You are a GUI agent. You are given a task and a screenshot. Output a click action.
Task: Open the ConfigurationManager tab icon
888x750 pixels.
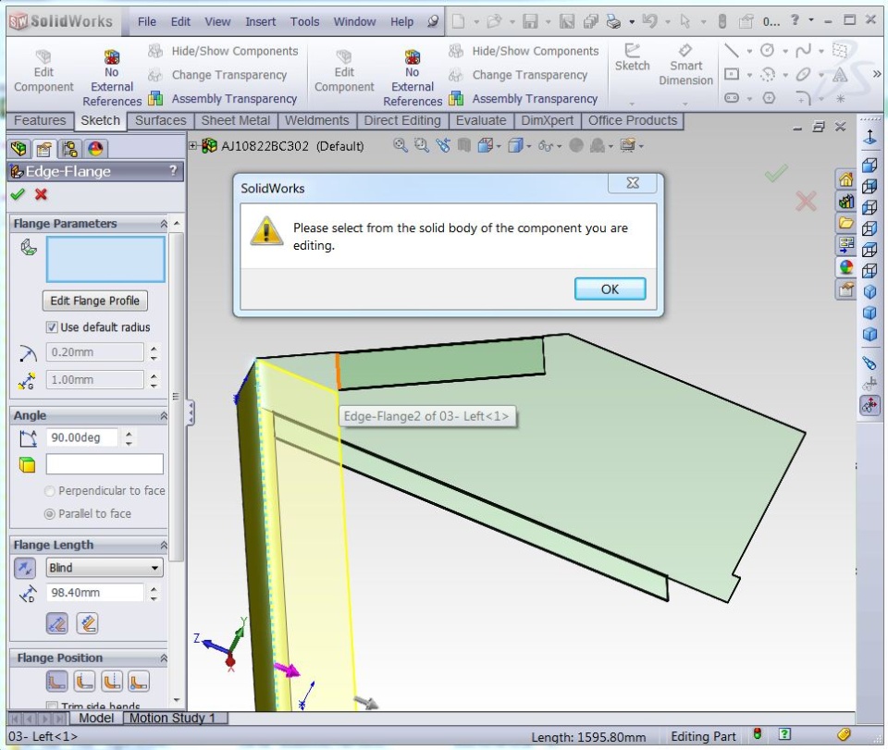coord(69,149)
